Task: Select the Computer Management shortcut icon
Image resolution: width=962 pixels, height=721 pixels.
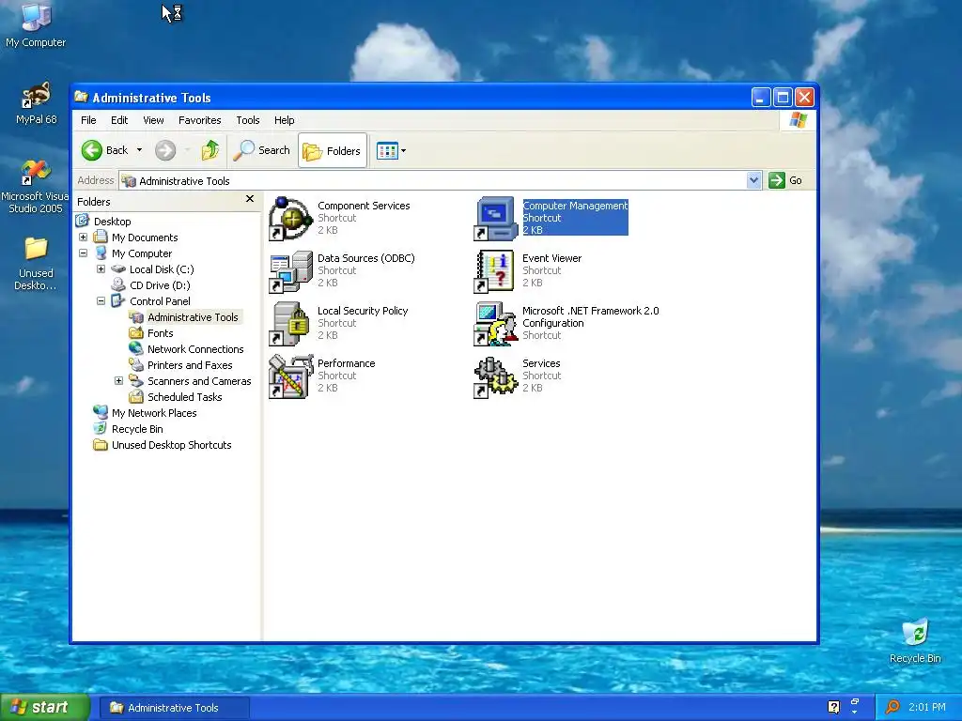Action: tap(496, 218)
